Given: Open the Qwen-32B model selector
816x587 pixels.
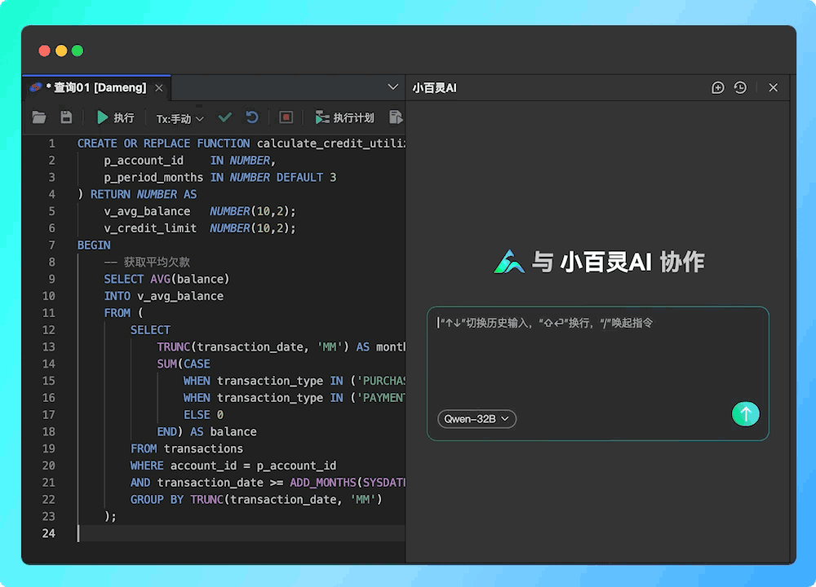Looking at the screenshot, I should coord(477,418).
